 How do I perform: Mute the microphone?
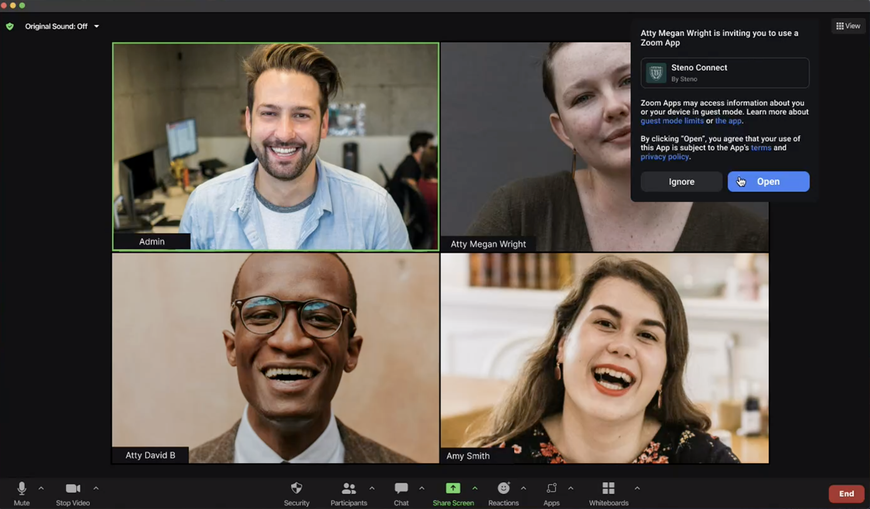pos(21,493)
